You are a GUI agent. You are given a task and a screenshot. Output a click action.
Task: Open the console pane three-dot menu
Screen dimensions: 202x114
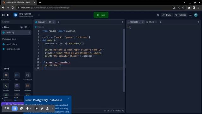[x=199, y=22]
